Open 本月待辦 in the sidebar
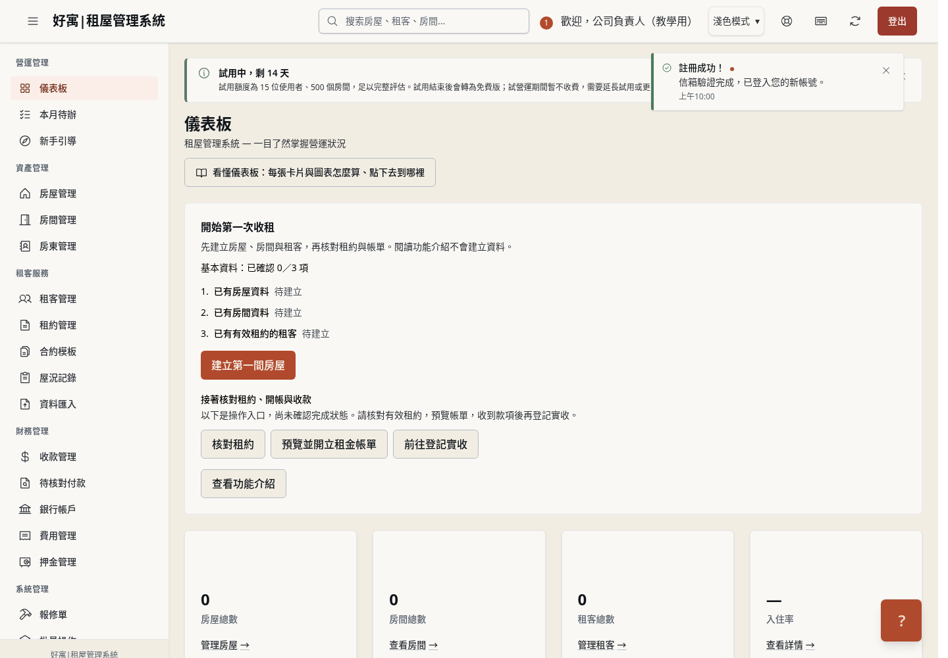This screenshot has height=658, width=948. point(84,114)
